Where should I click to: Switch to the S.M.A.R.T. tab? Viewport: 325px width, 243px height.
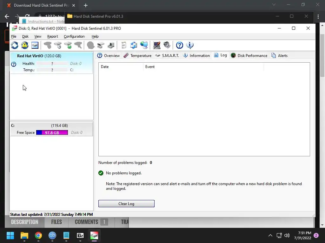coord(167,56)
